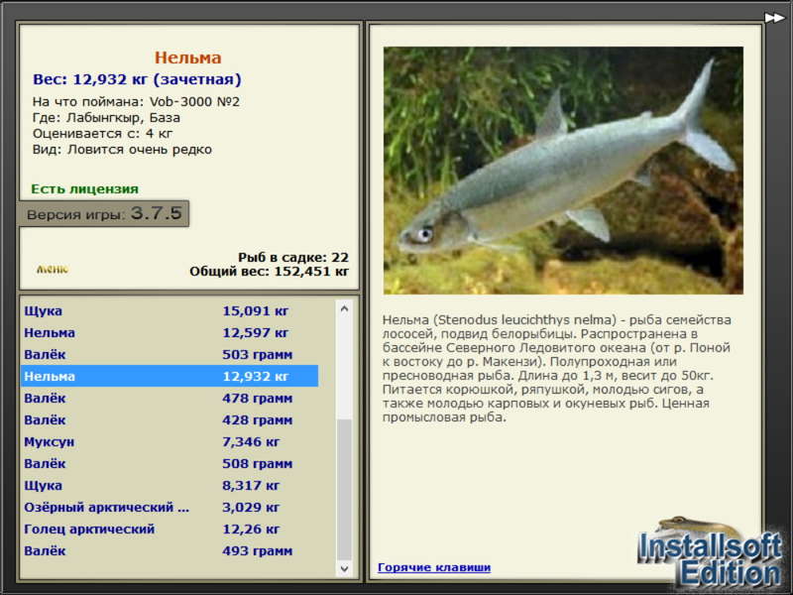Viewport: 793px width, 595px height.
Task: Select the highlighted Нельма 12,932 кг row
Action: pyautogui.click(x=170, y=376)
